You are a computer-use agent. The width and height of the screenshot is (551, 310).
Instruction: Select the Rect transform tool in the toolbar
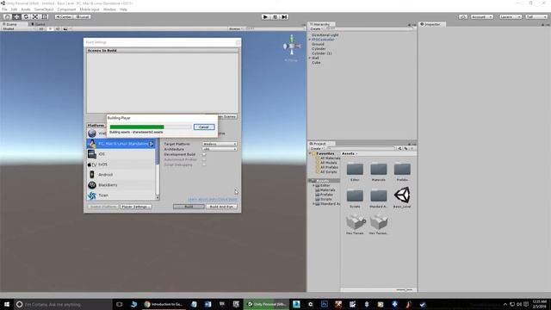pyautogui.click(x=44, y=17)
